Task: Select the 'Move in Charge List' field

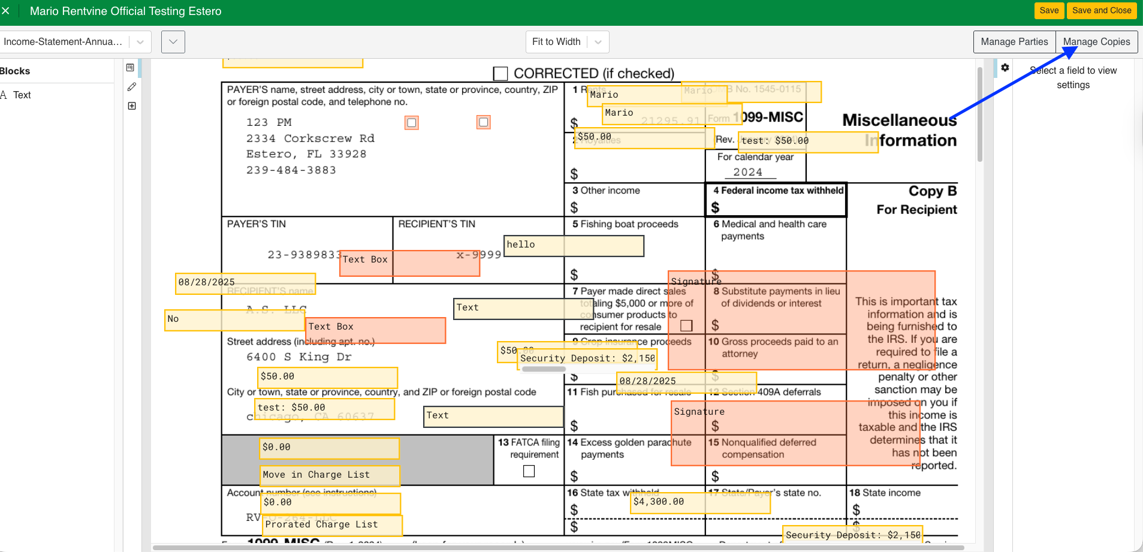Action: coord(330,475)
